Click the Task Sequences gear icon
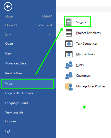This screenshot has height=138, width=111. pos(69,44)
